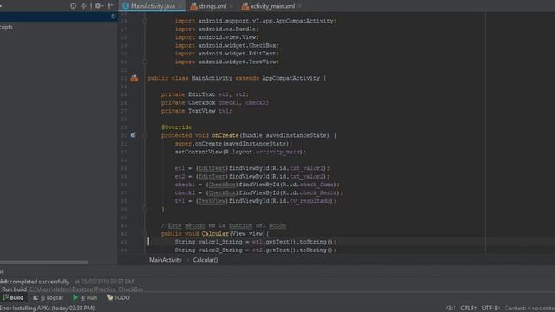This screenshot has width=555, height=312.
Task: Collapse the onCreate method fold marker
Action: (x=145, y=135)
